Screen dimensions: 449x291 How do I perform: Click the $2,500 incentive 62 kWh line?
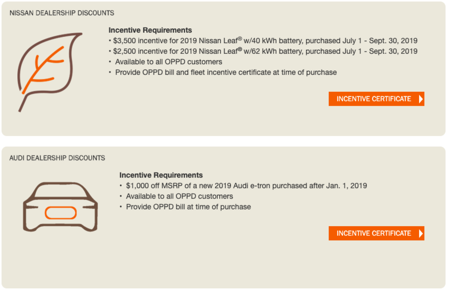coord(263,51)
